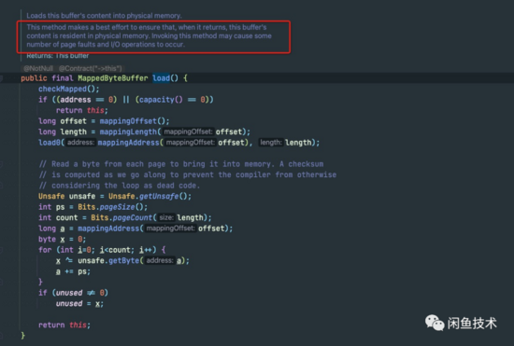514x346 pixels.
Task: Click the doc paragraph starting "This method makes a best effort"
Action: (150, 35)
